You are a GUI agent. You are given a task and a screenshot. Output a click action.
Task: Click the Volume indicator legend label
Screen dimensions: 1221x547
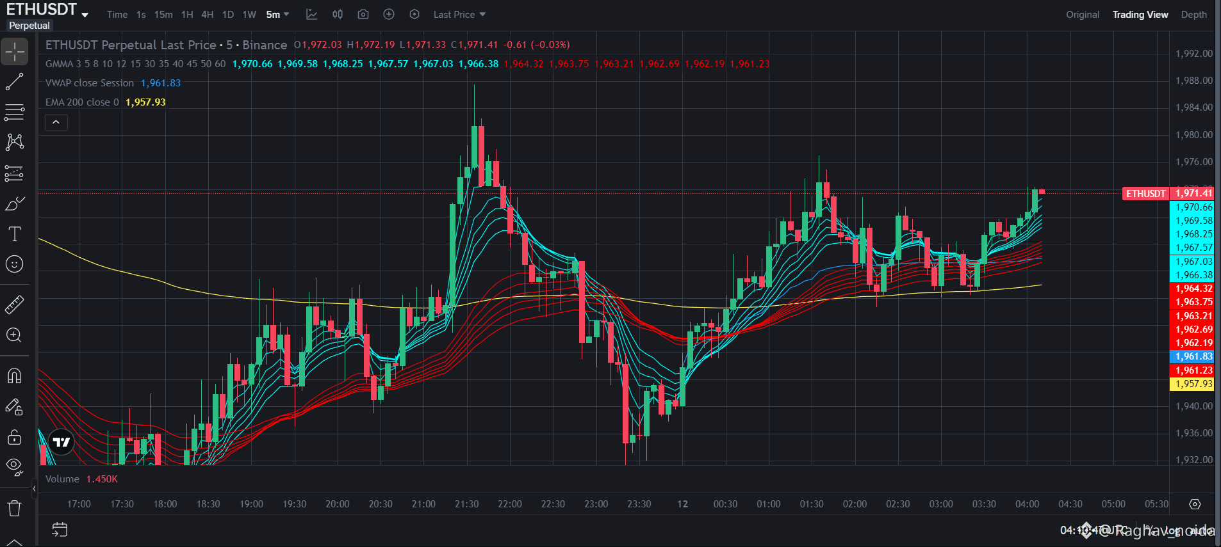[62, 479]
